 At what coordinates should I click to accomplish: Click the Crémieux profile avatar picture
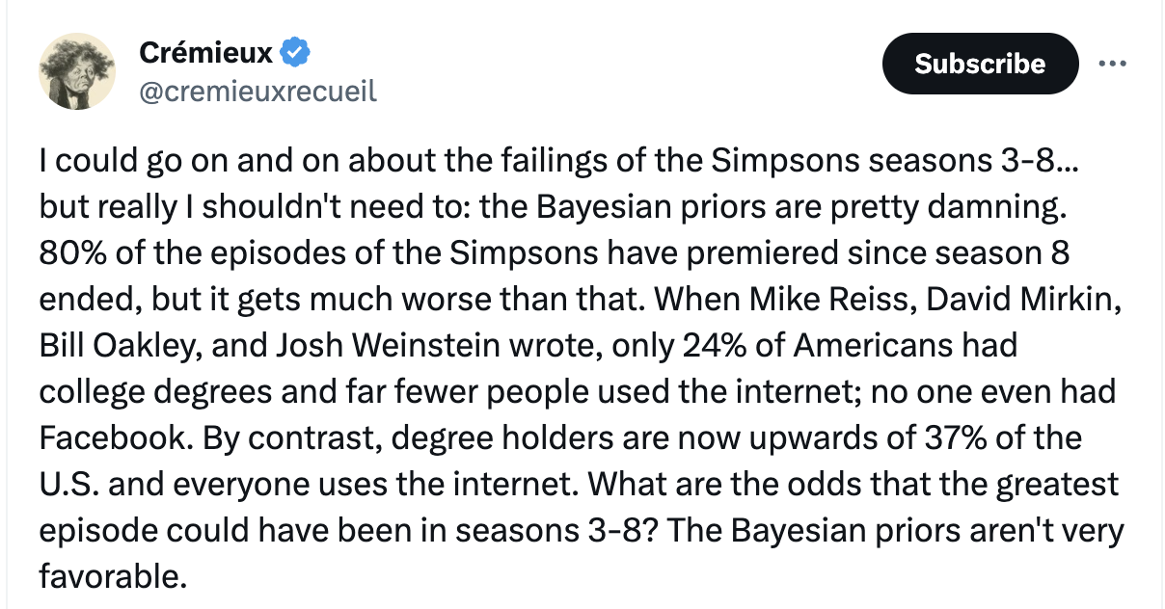point(77,71)
